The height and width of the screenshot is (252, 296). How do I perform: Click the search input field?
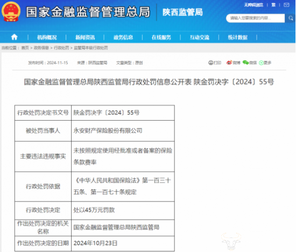coord(256,18)
